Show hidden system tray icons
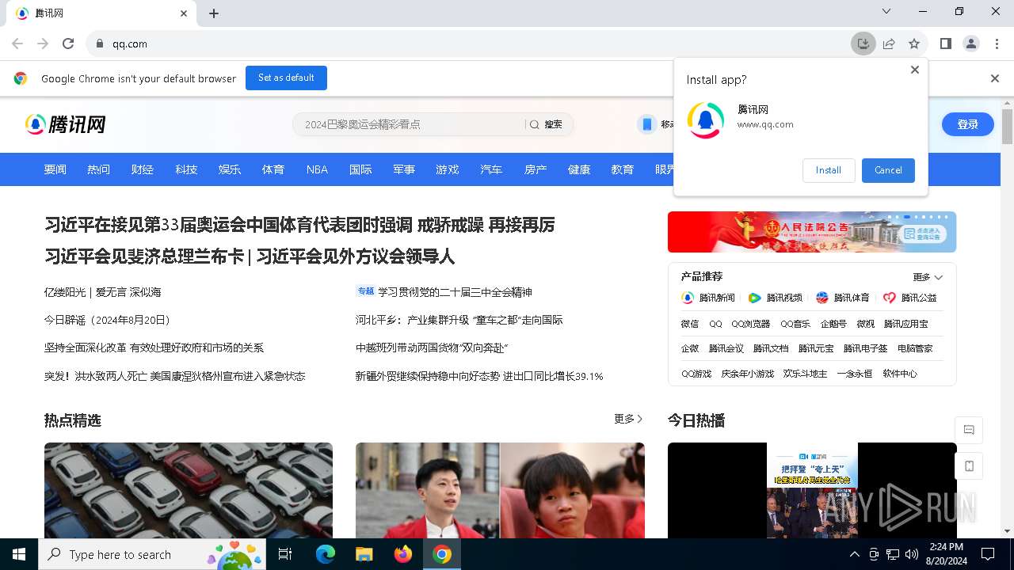 pyautogui.click(x=854, y=554)
